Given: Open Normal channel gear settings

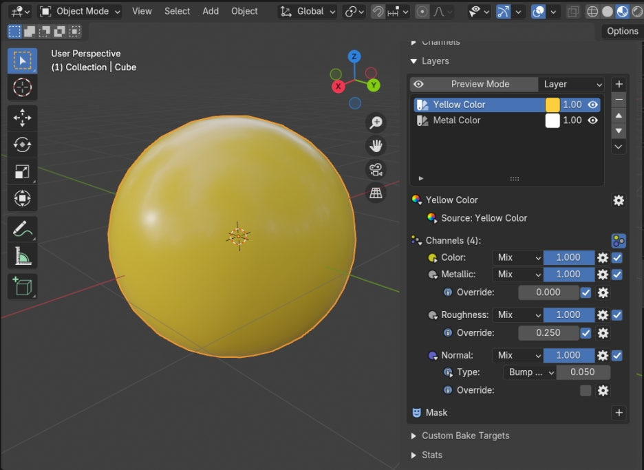Looking at the screenshot, I should pyautogui.click(x=603, y=355).
